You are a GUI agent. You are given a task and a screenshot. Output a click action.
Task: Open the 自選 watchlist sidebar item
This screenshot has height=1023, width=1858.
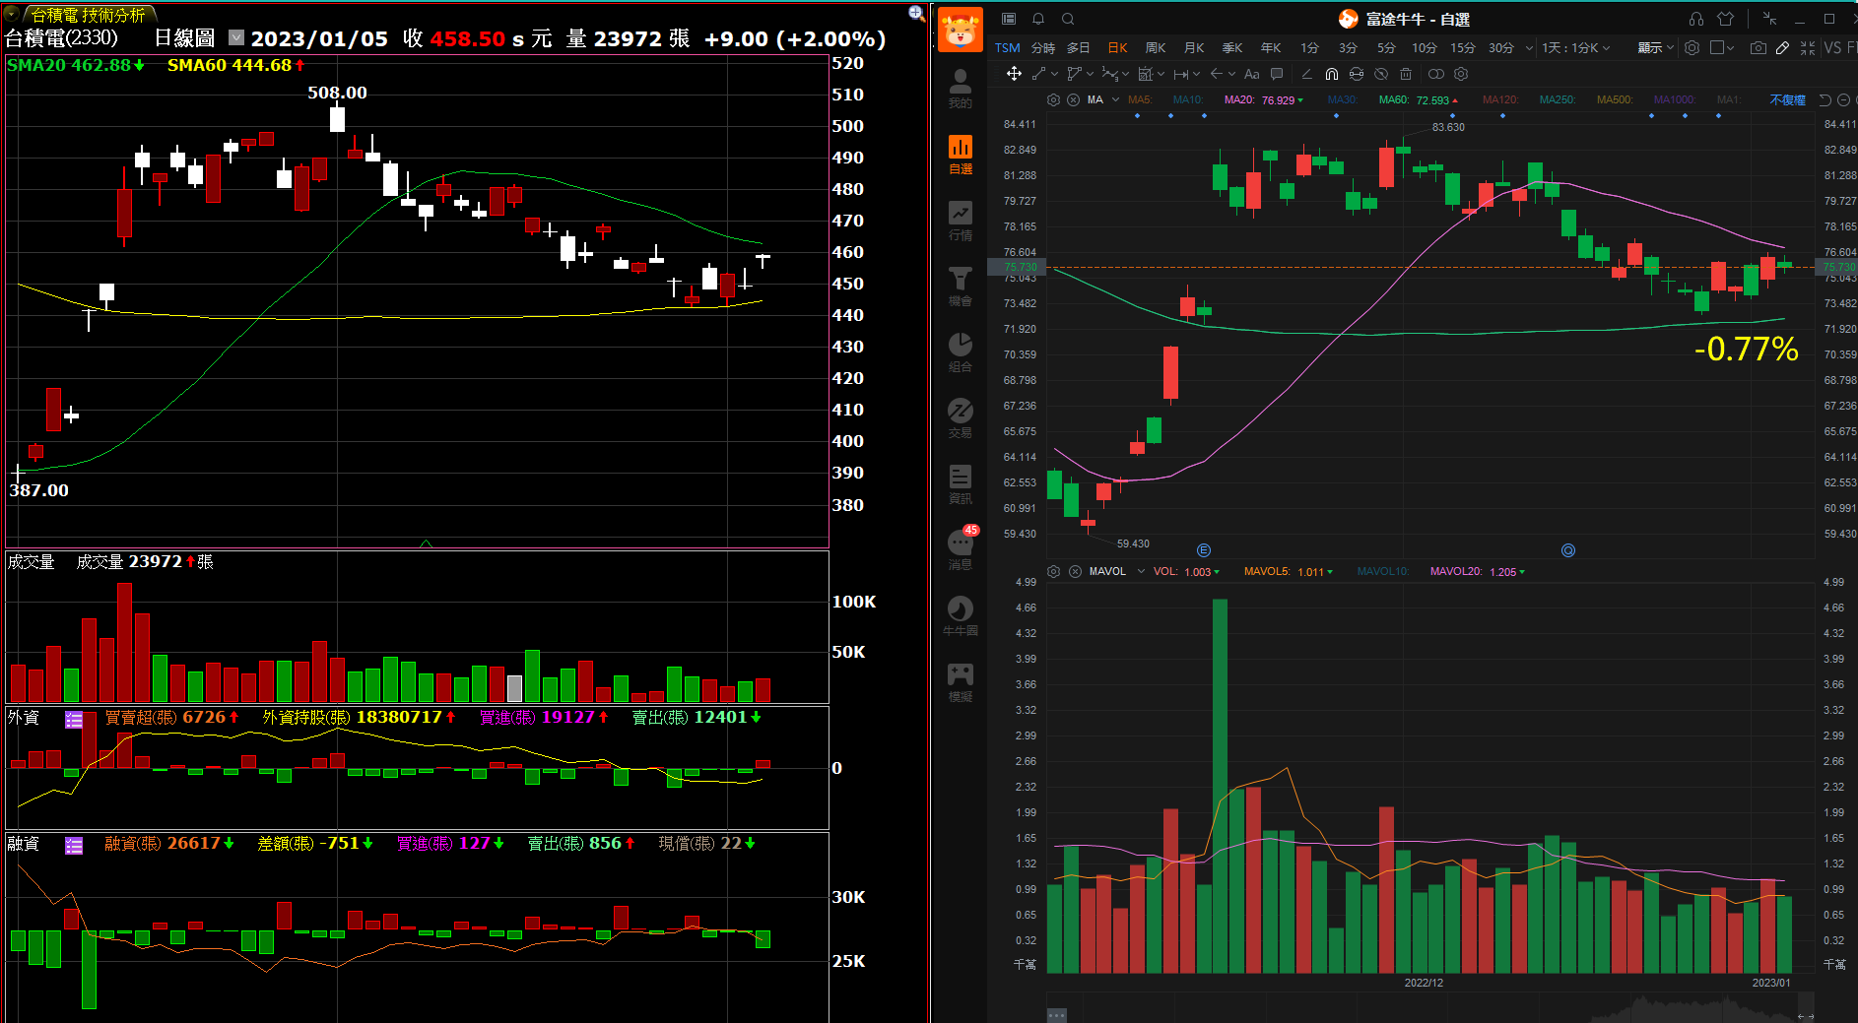(961, 155)
